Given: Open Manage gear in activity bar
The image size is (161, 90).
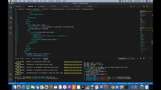Looking at the screenshot, I should pos(11,79).
